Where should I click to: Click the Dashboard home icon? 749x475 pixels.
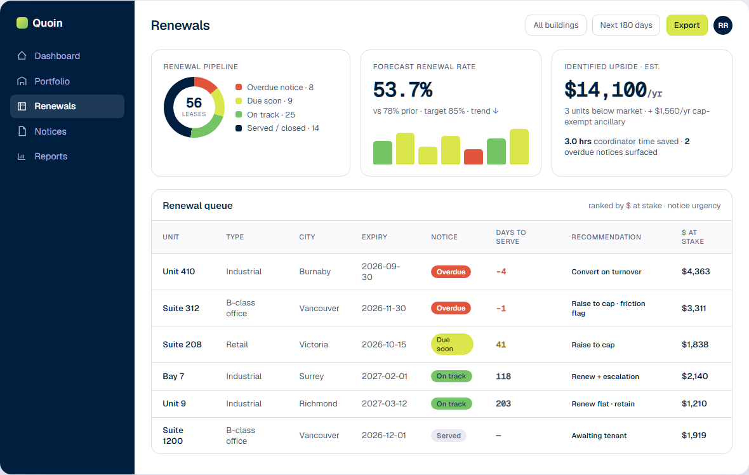[22, 56]
